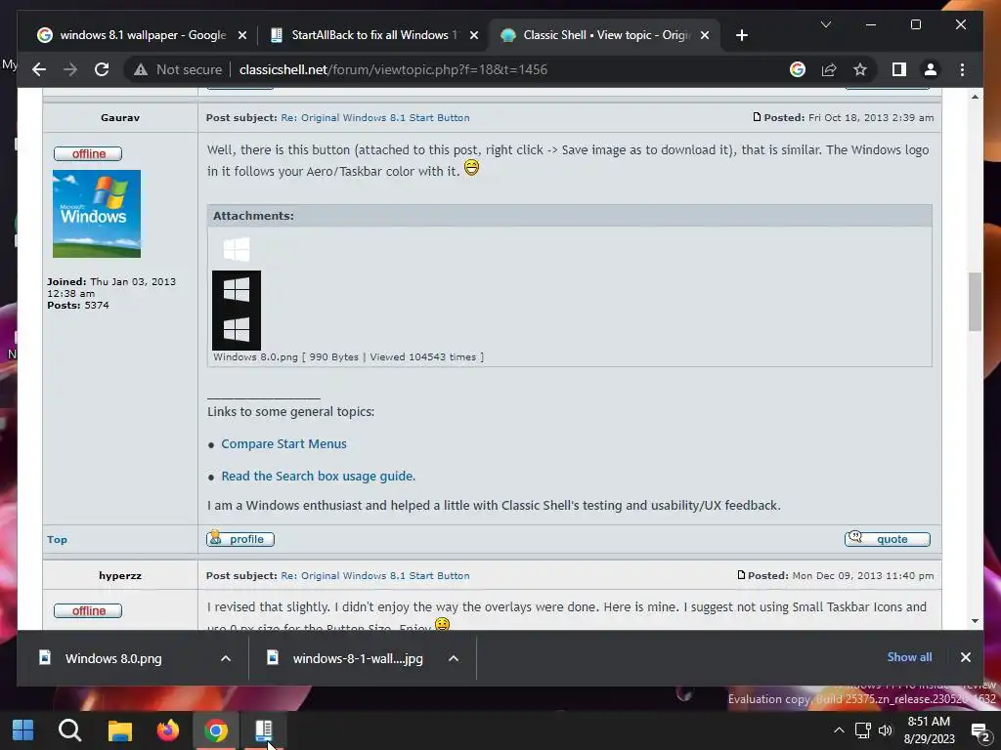
Task: Open the volume tray icon
Action: tap(886, 730)
